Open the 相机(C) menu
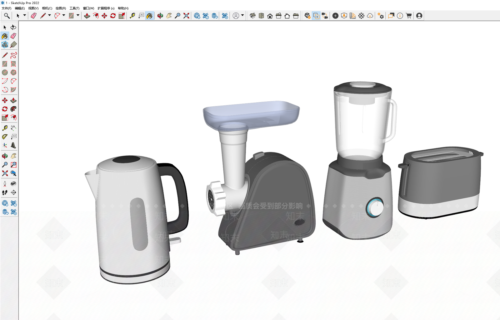This screenshot has width=500, height=320. tap(47, 8)
